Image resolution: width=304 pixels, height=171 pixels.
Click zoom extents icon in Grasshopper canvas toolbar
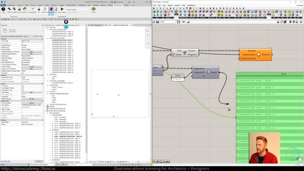(179, 22)
